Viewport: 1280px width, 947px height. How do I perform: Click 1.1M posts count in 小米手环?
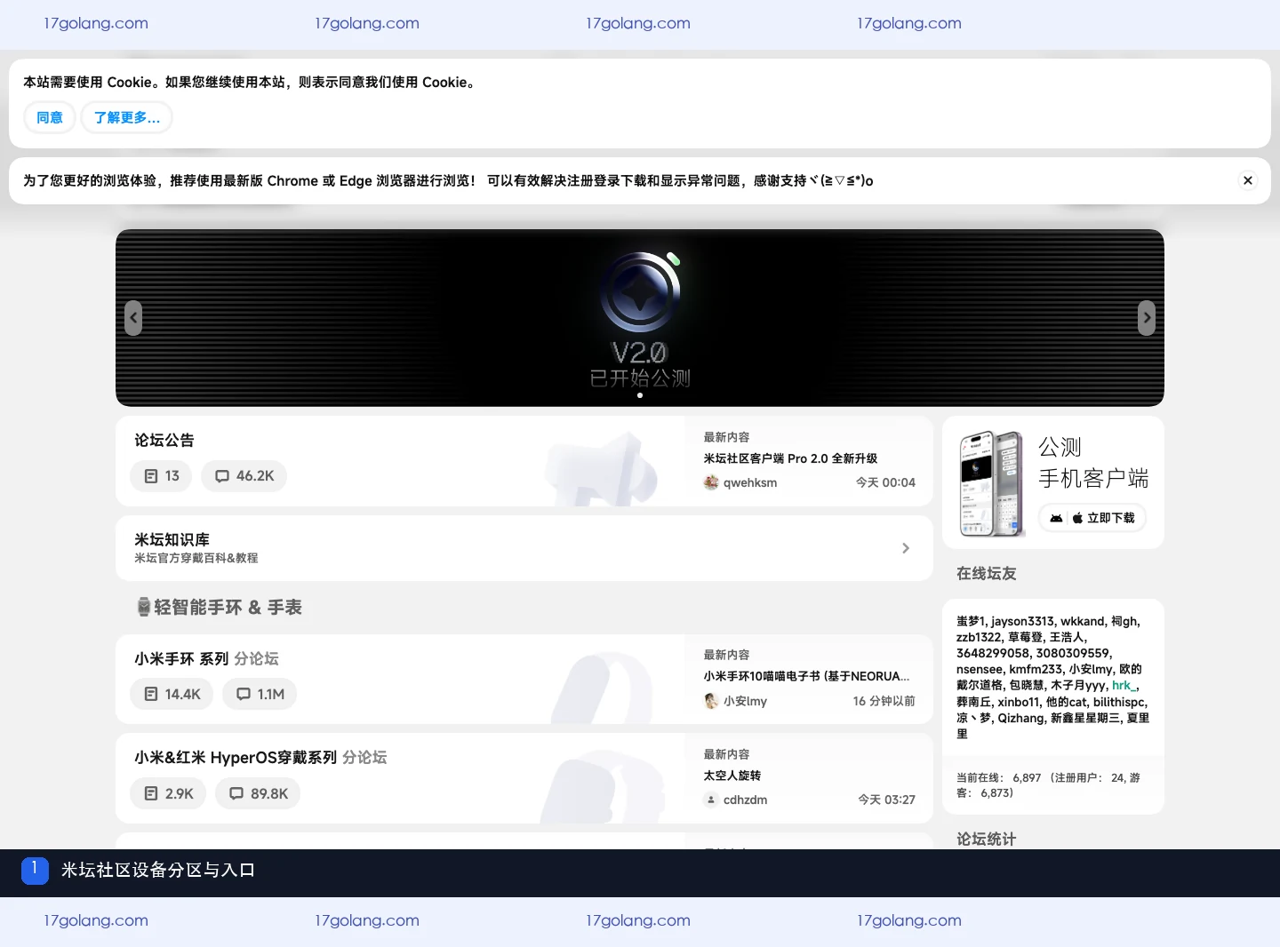coord(260,695)
